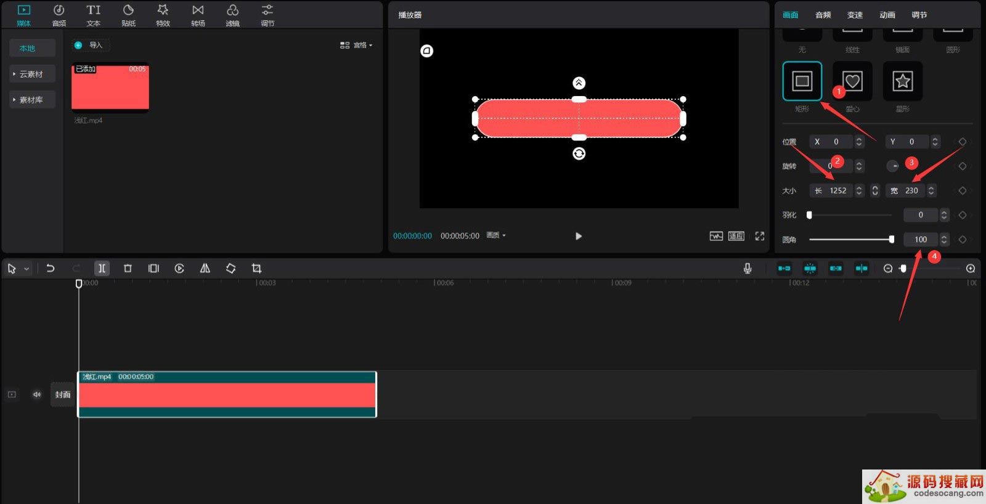Click the split clip tool in timeline toolbar
986x504 pixels.
click(x=102, y=269)
